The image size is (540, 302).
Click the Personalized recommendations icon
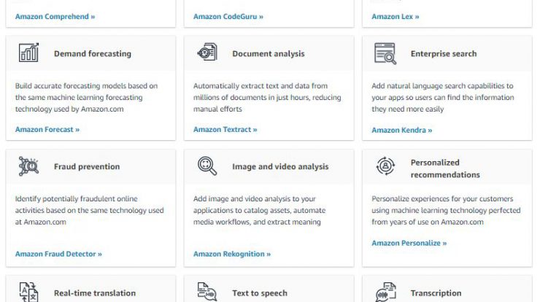pyautogui.click(x=385, y=166)
